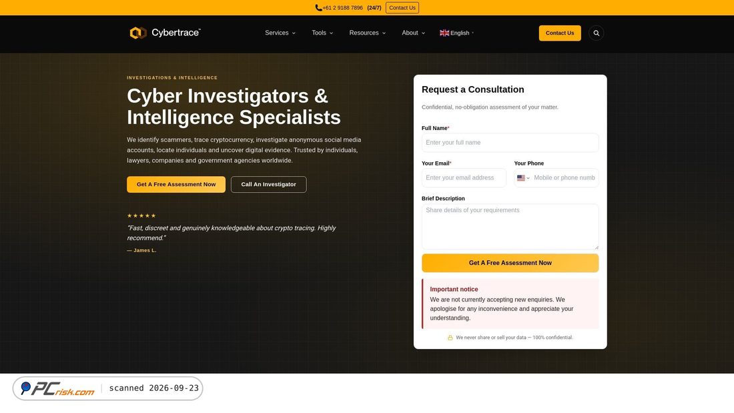
Task: Focus the Your Email input field
Action: click(464, 178)
